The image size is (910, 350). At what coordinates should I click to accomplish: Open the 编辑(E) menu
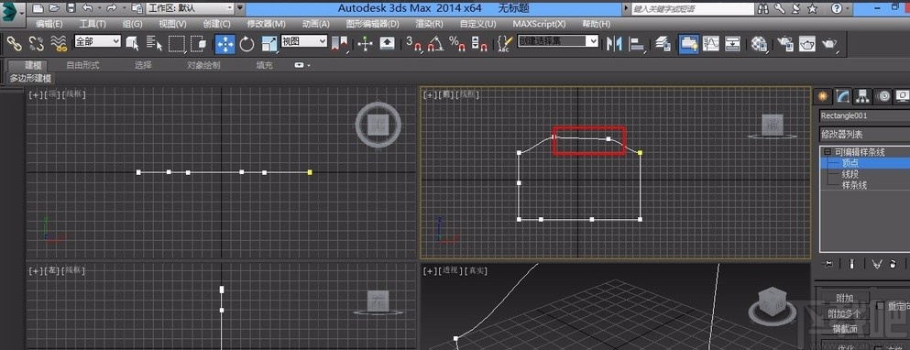(x=49, y=24)
